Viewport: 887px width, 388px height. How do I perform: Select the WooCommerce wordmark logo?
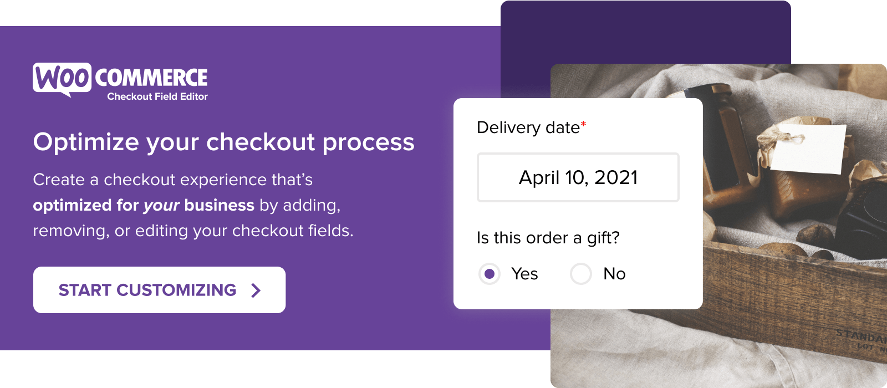tap(152, 77)
